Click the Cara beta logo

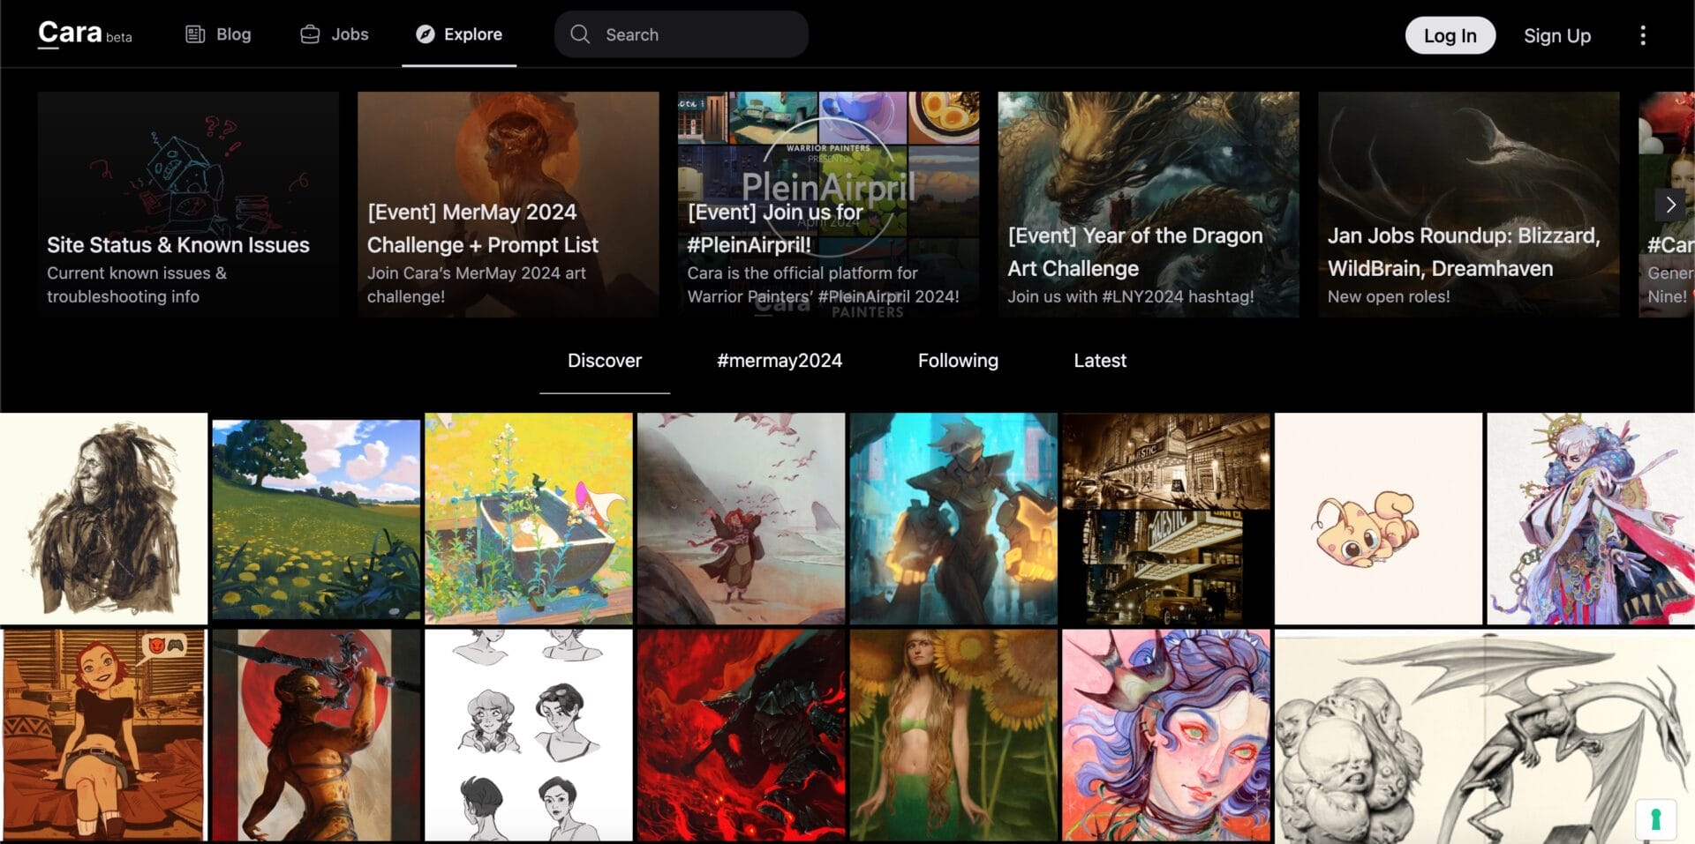pyautogui.click(x=85, y=34)
